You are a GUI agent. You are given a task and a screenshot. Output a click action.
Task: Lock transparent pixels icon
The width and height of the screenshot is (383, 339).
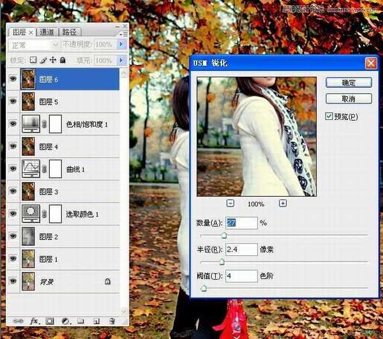33,60
